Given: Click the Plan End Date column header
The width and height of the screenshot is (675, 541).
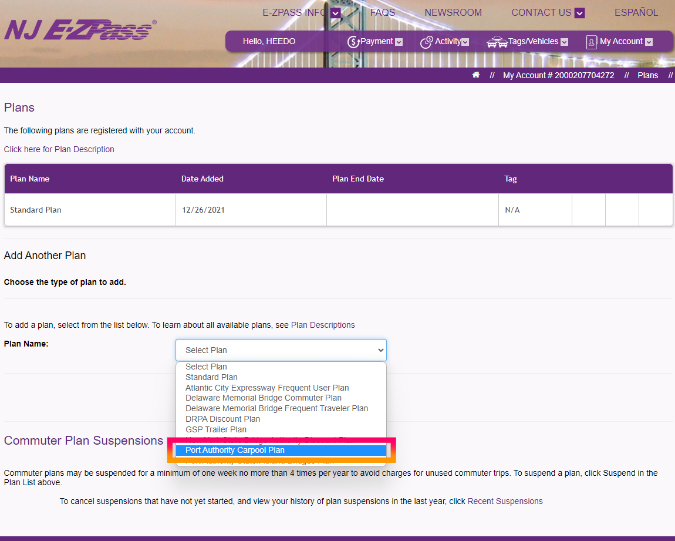Looking at the screenshot, I should point(358,179).
